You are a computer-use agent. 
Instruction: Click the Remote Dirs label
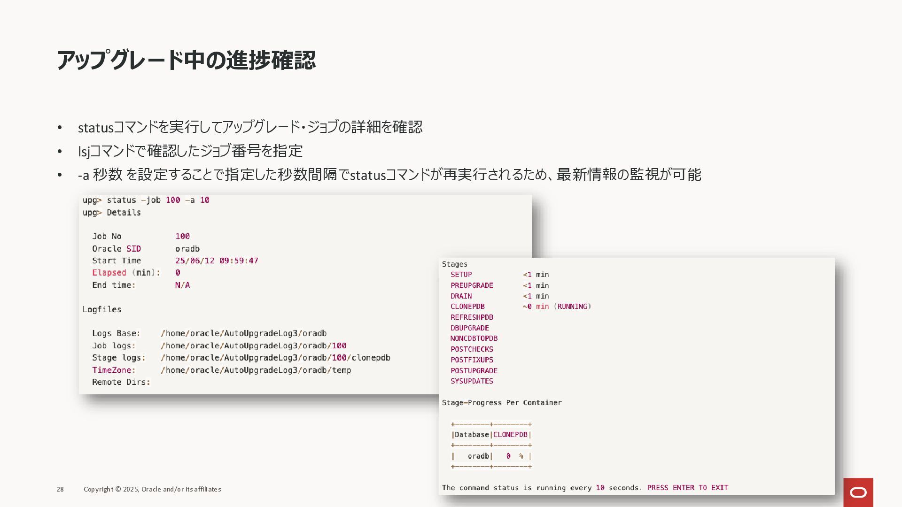click(121, 382)
